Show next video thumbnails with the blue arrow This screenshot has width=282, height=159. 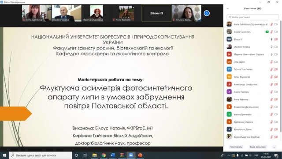coord(207,13)
